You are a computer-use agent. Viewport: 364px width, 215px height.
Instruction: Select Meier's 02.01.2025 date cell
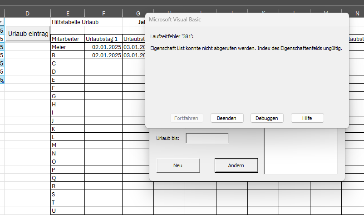(103, 47)
